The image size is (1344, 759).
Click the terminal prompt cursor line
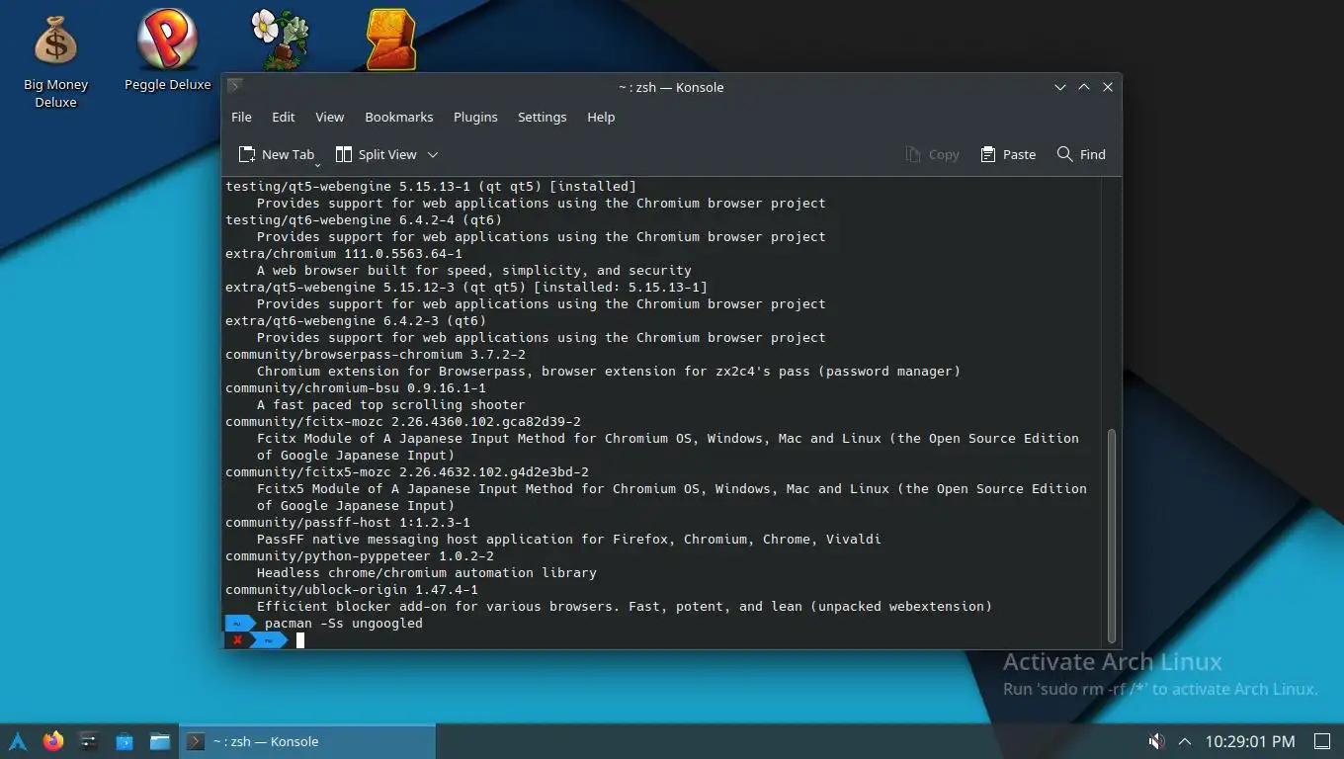click(300, 640)
